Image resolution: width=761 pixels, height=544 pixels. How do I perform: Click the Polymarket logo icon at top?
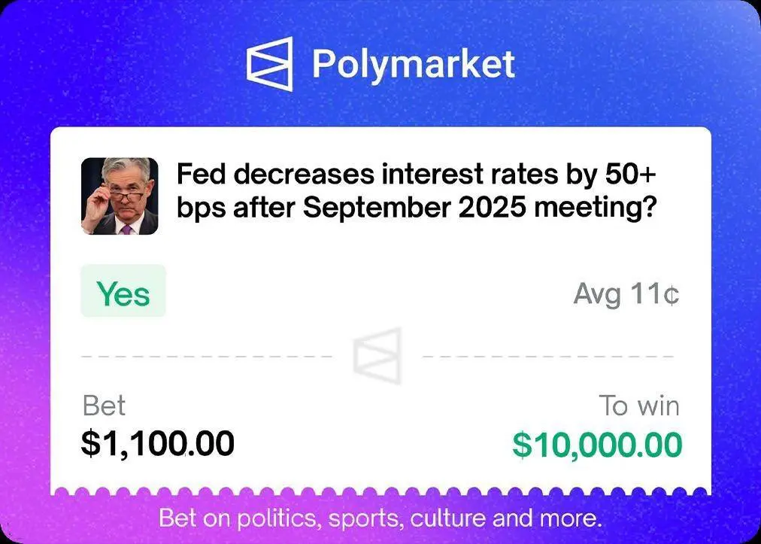(x=270, y=64)
